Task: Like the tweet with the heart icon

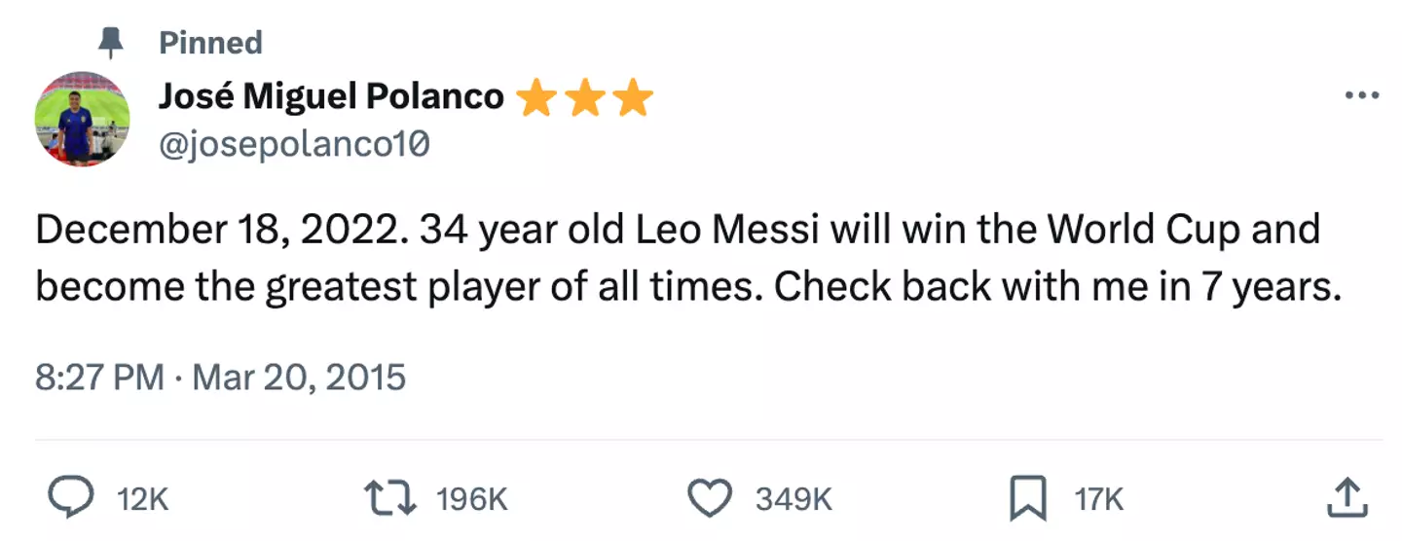Action: (x=710, y=498)
